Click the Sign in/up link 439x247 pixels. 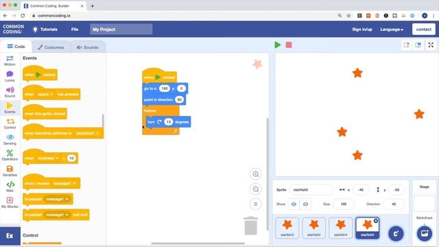(362, 30)
